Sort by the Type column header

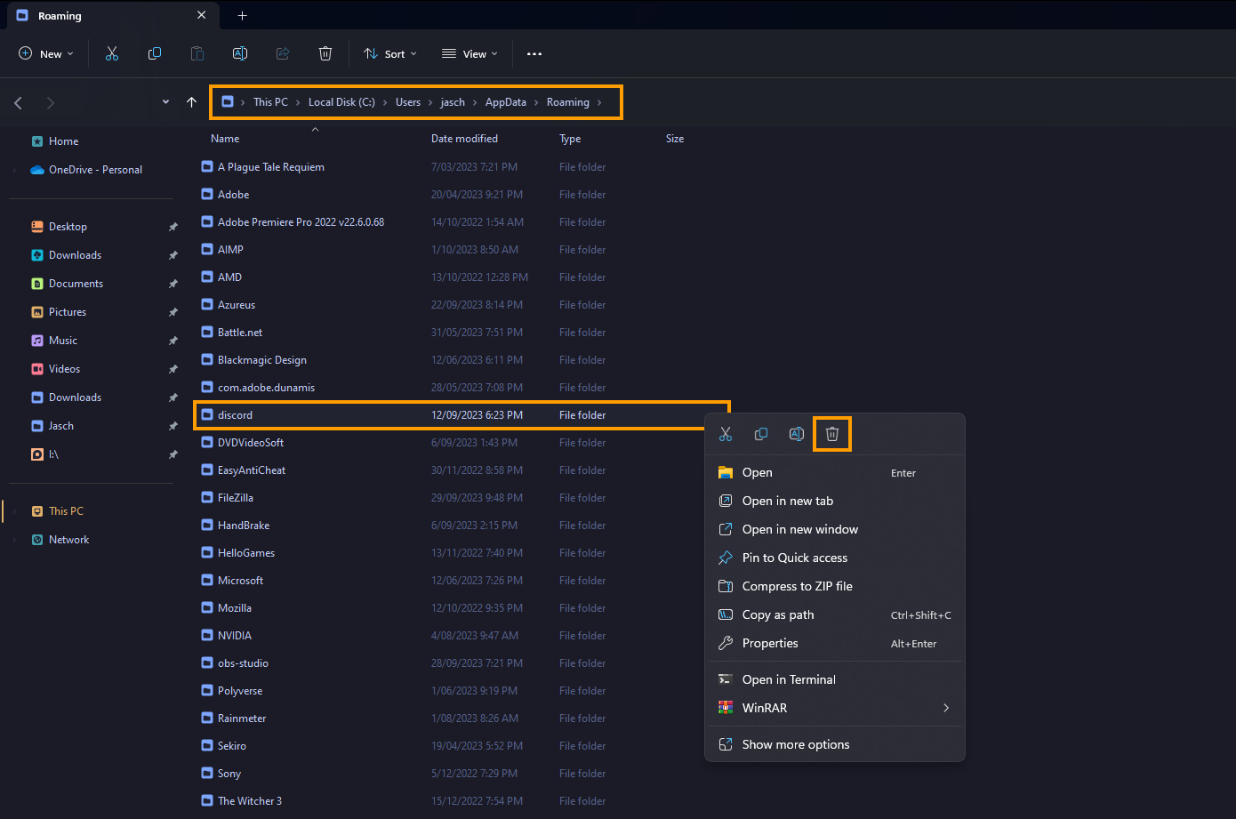tap(570, 139)
